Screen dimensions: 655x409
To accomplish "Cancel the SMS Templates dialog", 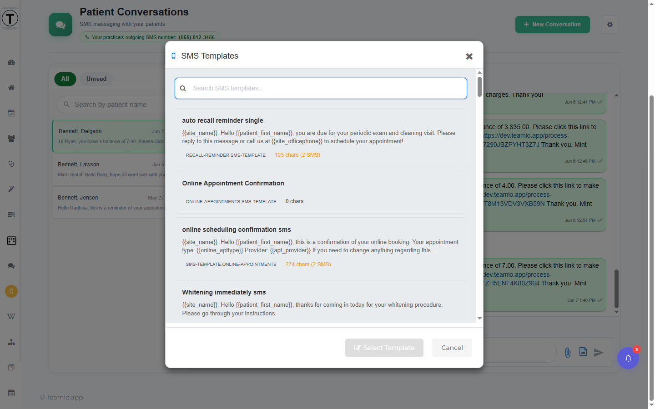I will pyautogui.click(x=452, y=348).
